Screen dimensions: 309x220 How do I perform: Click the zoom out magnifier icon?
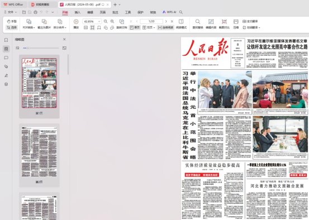click(x=106, y=21)
